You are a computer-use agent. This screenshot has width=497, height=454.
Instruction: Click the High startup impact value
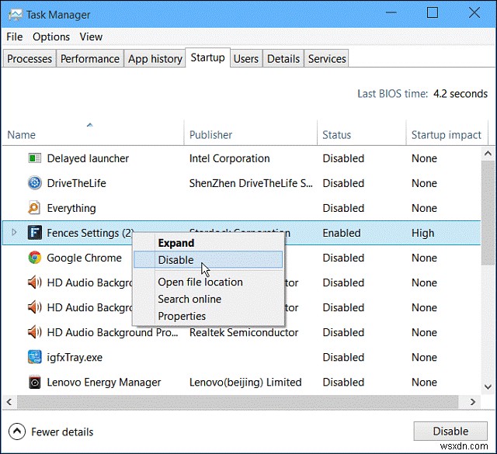[x=422, y=233]
